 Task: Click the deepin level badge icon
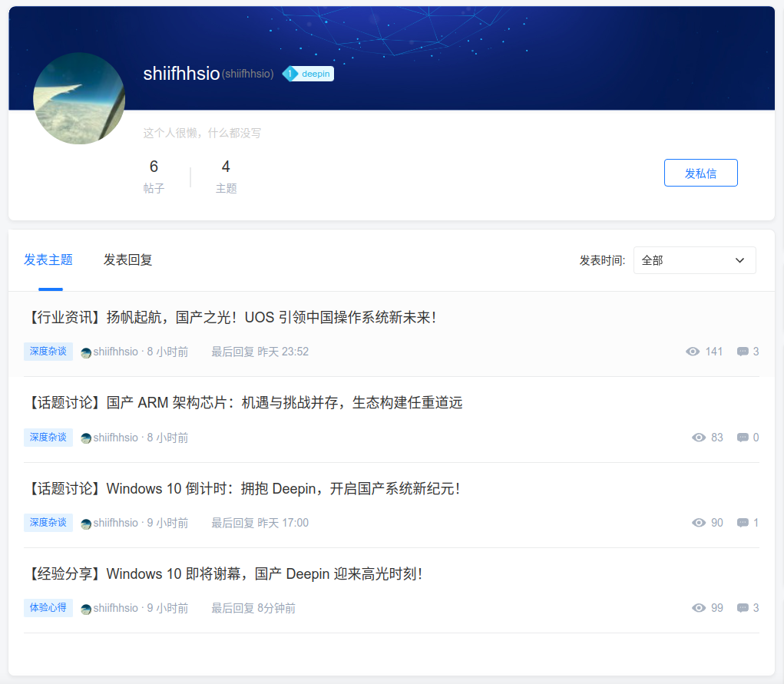(x=290, y=74)
